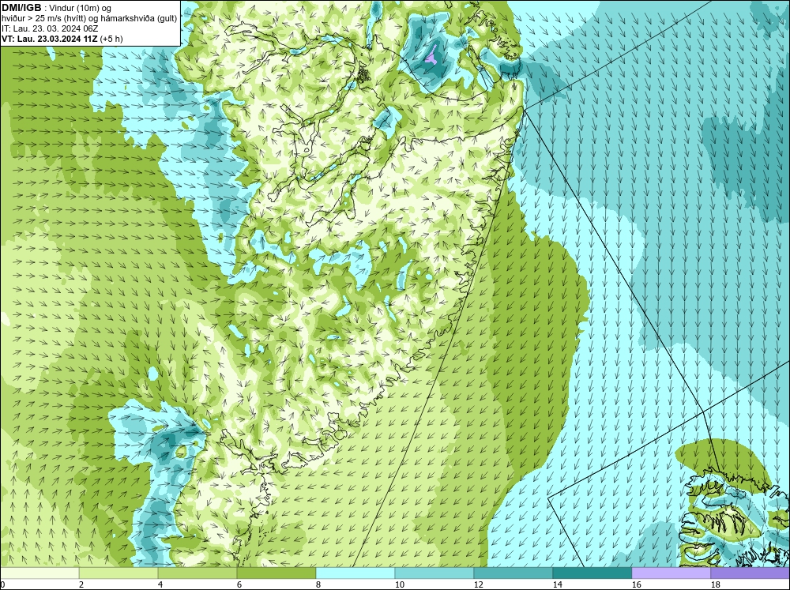Click the legend value label "12"

click(478, 584)
